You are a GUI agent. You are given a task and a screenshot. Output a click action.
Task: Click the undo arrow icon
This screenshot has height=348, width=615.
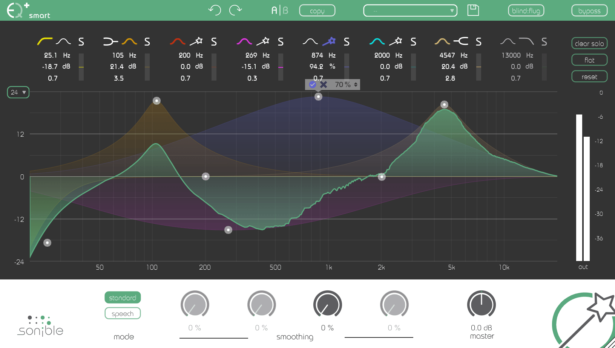[215, 10]
